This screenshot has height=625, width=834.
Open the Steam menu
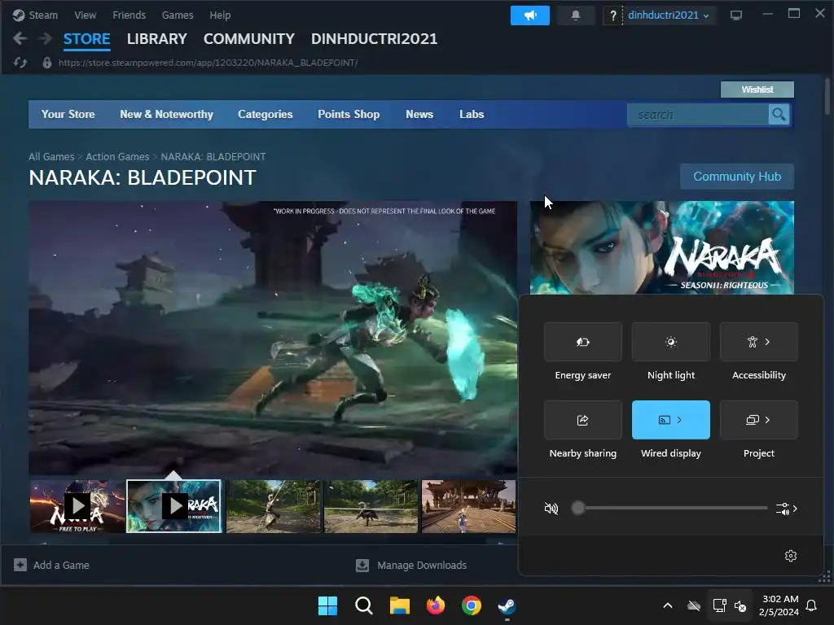tap(43, 15)
